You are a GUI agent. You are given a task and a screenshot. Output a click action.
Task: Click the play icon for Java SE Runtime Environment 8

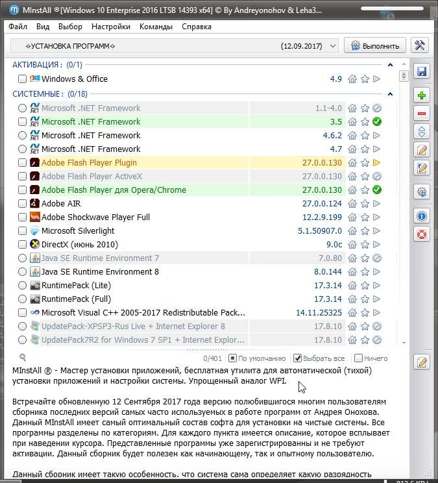[376, 271]
